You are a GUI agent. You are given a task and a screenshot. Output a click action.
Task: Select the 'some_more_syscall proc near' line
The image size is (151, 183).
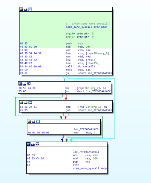pos(87,27)
